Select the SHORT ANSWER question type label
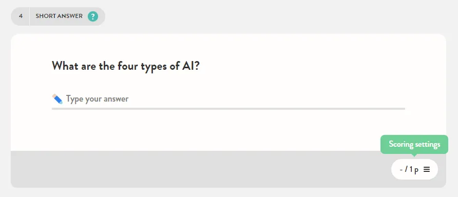The height and width of the screenshot is (197, 458). (x=59, y=16)
